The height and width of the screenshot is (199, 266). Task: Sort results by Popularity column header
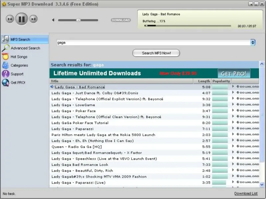221,81
